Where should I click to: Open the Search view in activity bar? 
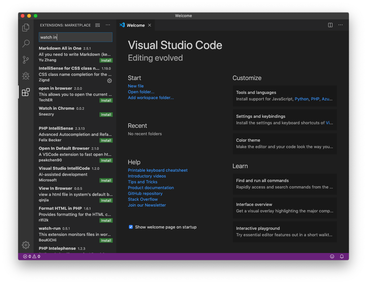(x=26, y=44)
